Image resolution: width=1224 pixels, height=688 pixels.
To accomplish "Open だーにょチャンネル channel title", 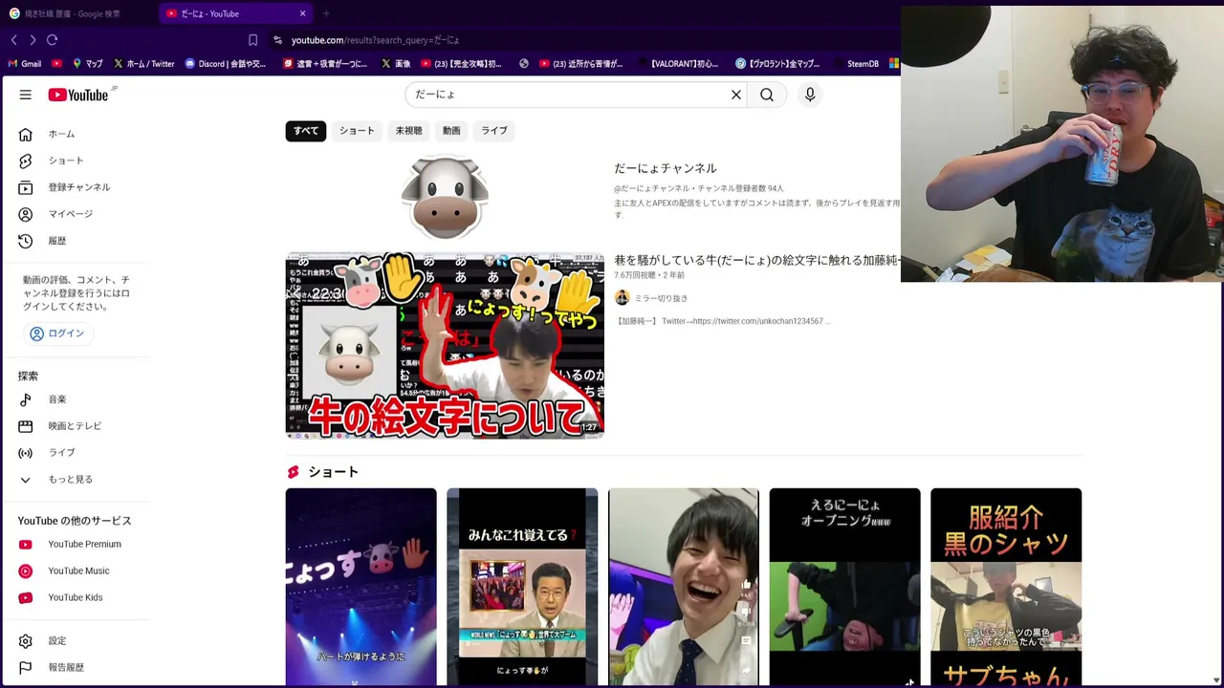I will [x=666, y=168].
